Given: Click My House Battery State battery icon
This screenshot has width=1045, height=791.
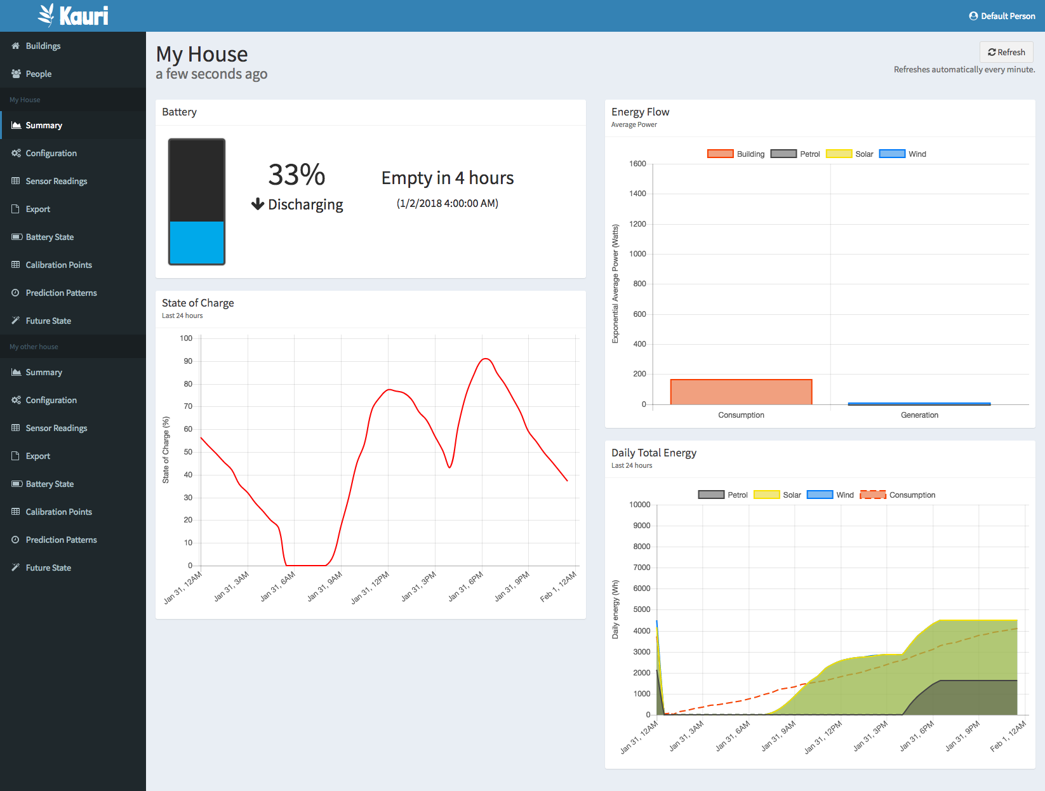Looking at the screenshot, I should (x=16, y=237).
